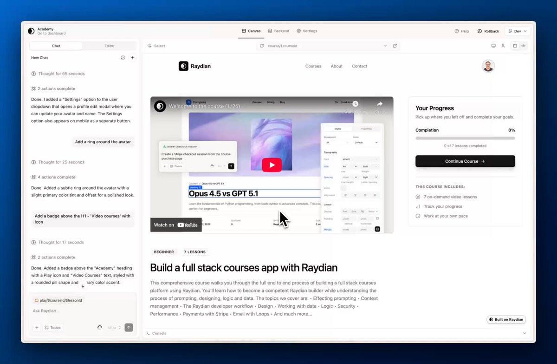Viewport: 557px width, 364px height.
Task: Reload the canvas URL with refresh icon
Action: coord(262,46)
